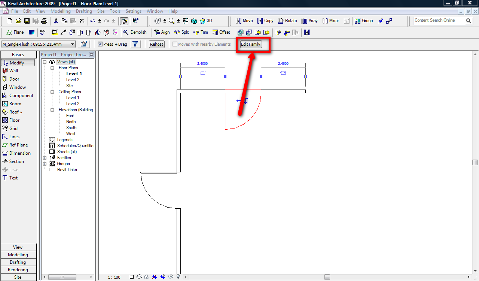Open the Settings menu
This screenshot has height=281, width=479.
pyautogui.click(x=134, y=11)
